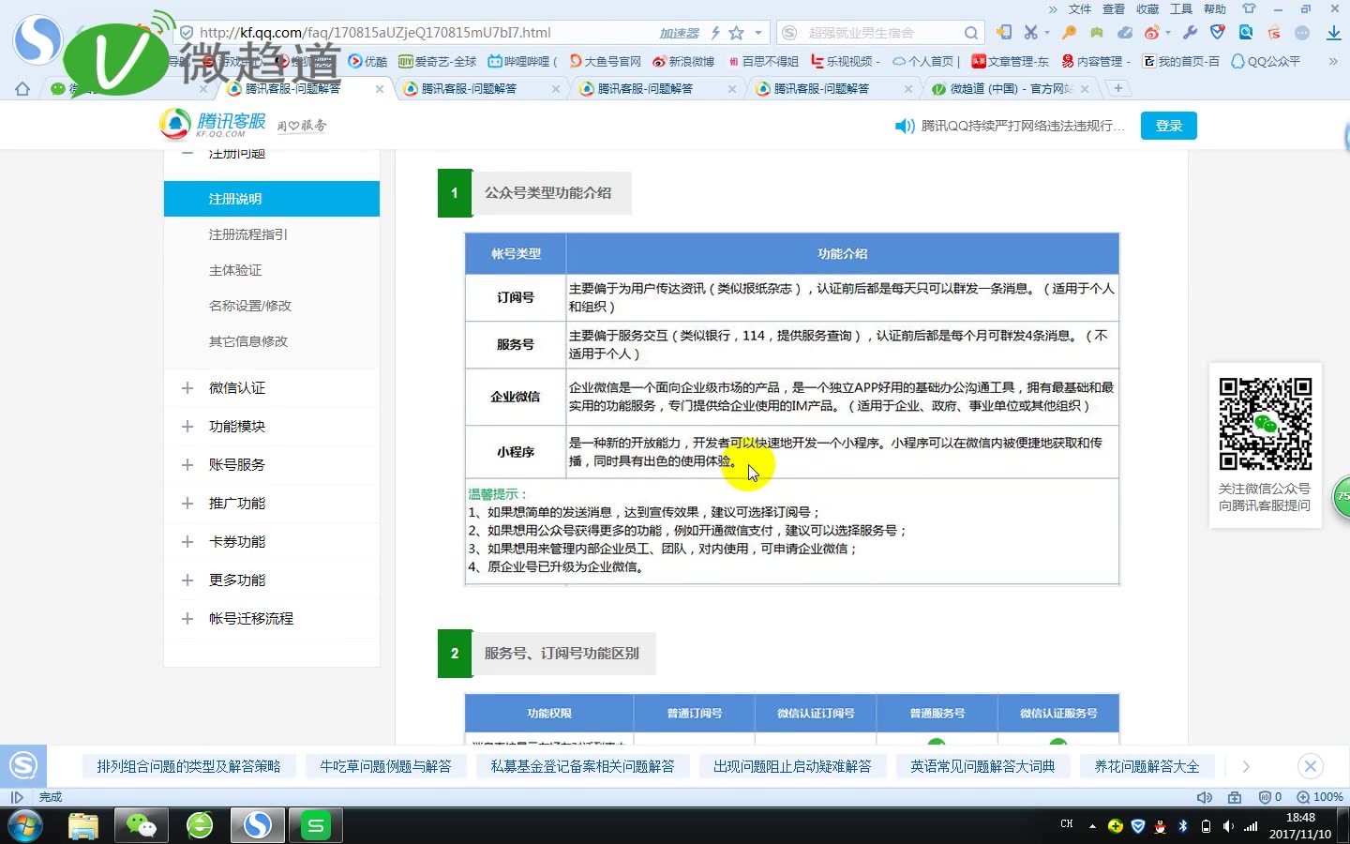This screenshot has width=1350, height=844.
Task: Open WeChat from the taskbar
Action: [x=142, y=825]
